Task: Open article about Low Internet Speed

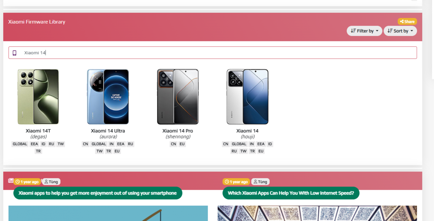Action: click(x=291, y=193)
